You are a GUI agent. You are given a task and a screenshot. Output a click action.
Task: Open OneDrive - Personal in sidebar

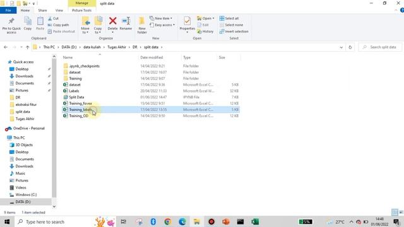click(28, 128)
